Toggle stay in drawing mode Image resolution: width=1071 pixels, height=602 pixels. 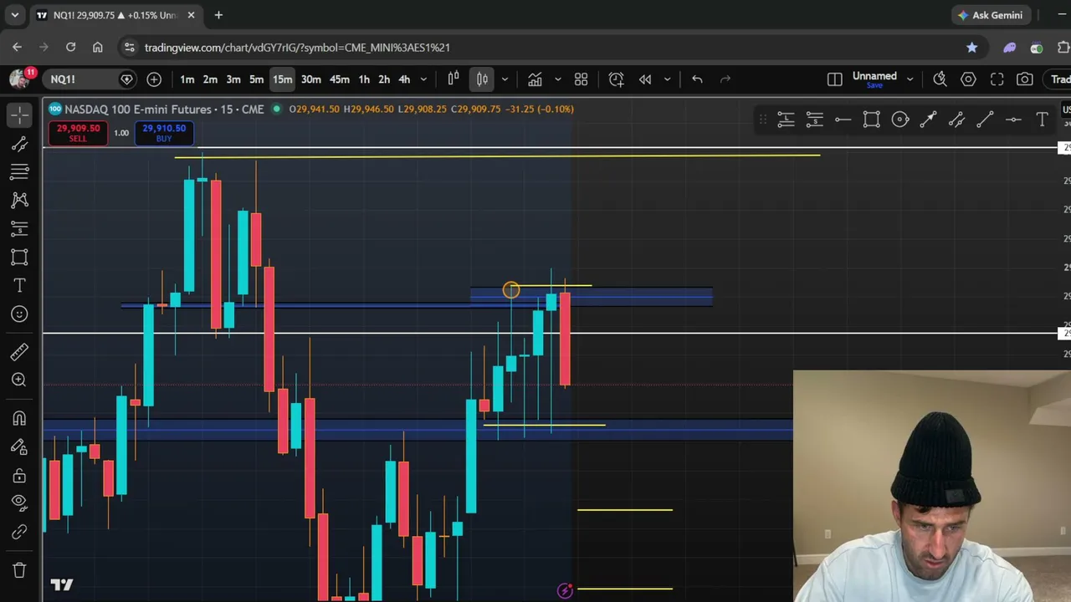point(19,446)
